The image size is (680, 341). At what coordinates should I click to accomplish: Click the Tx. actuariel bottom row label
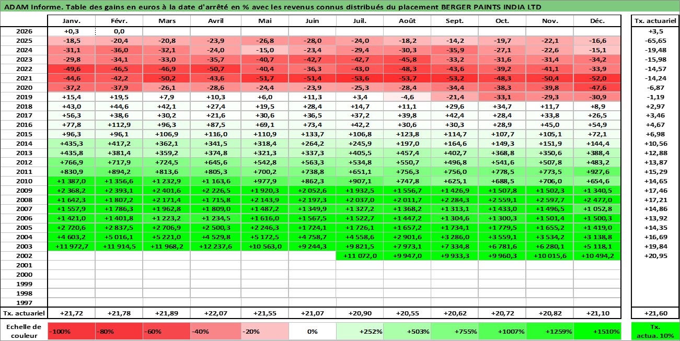(x=24, y=313)
